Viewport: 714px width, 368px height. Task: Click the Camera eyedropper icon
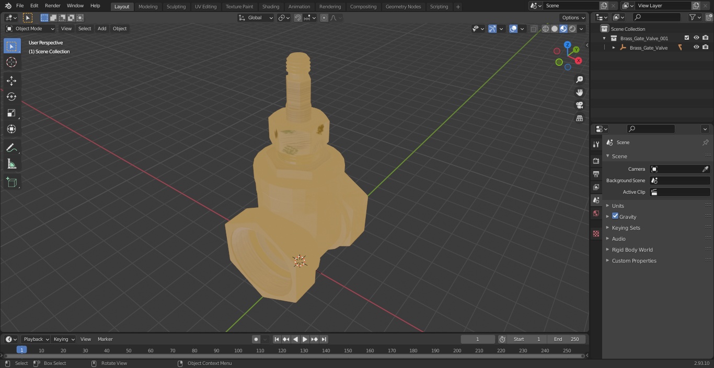pyautogui.click(x=705, y=169)
